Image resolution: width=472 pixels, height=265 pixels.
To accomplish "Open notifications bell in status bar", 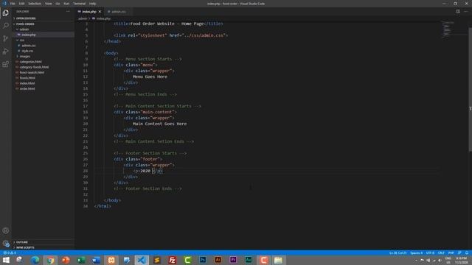I will click(x=467, y=253).
